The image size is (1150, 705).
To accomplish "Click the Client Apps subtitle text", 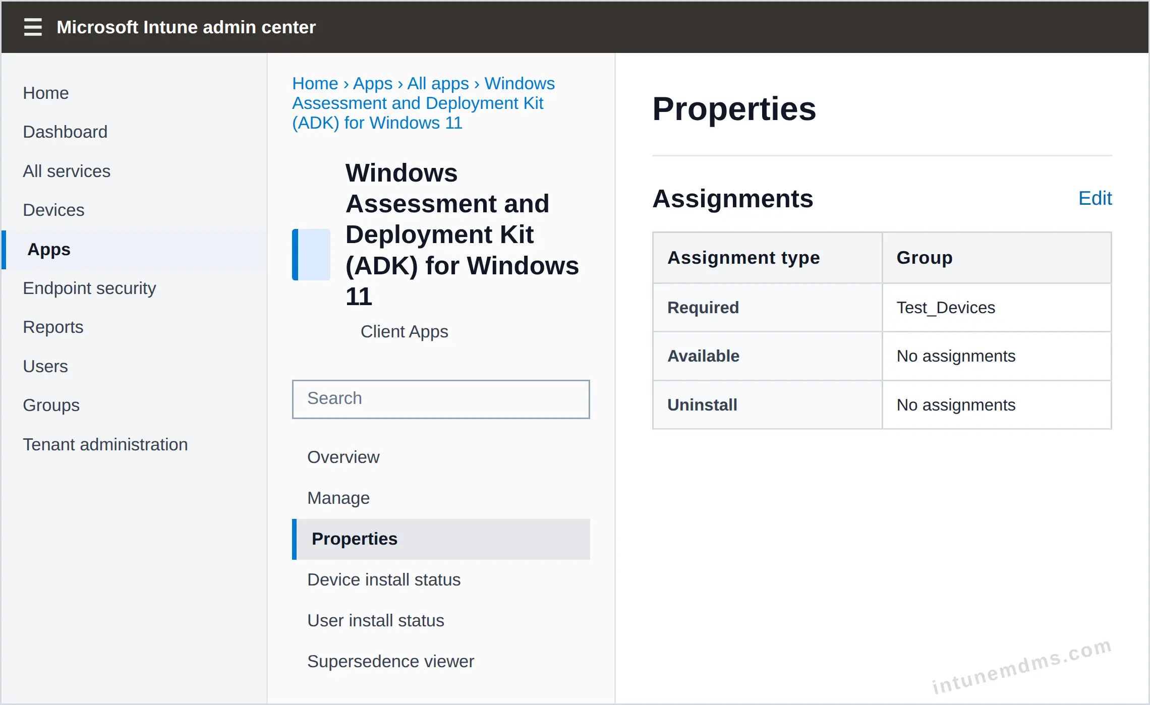I will 405,331.
